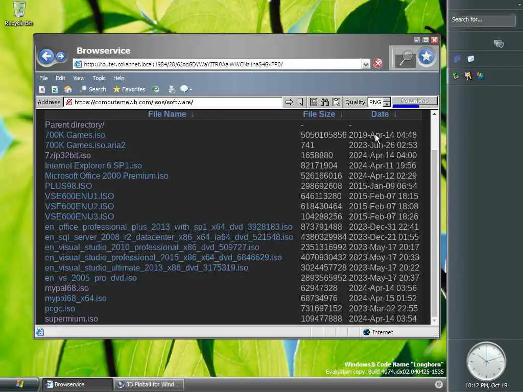Image resolution: width=523 pixels, height=392 pixels.
Task: Click the Search toolbar button
Action: coord(93,89)
